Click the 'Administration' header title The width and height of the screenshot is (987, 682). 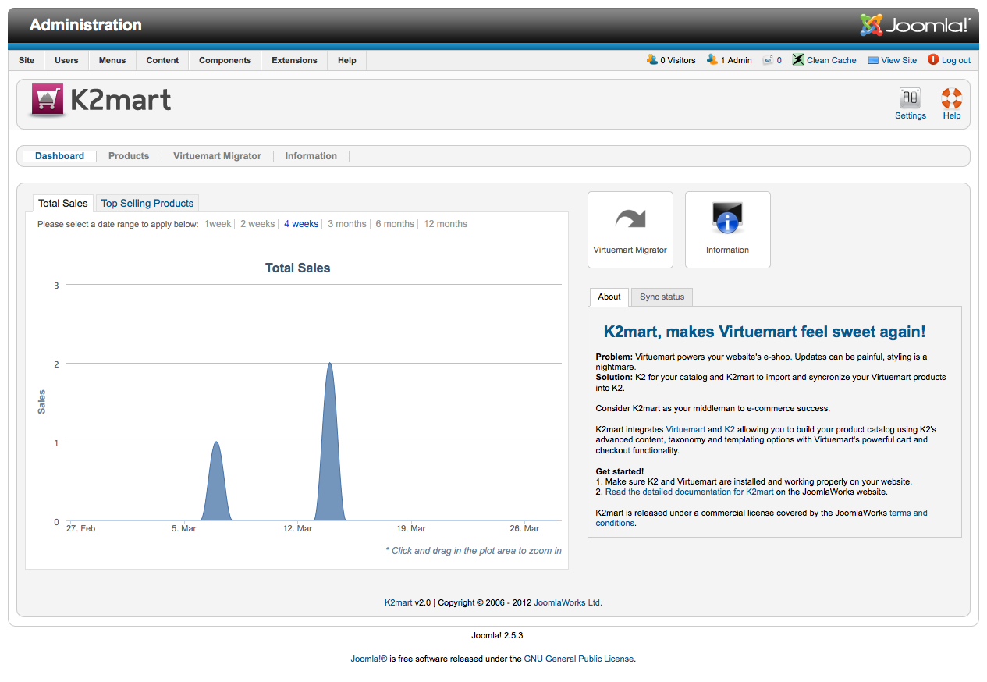point(86,25)
